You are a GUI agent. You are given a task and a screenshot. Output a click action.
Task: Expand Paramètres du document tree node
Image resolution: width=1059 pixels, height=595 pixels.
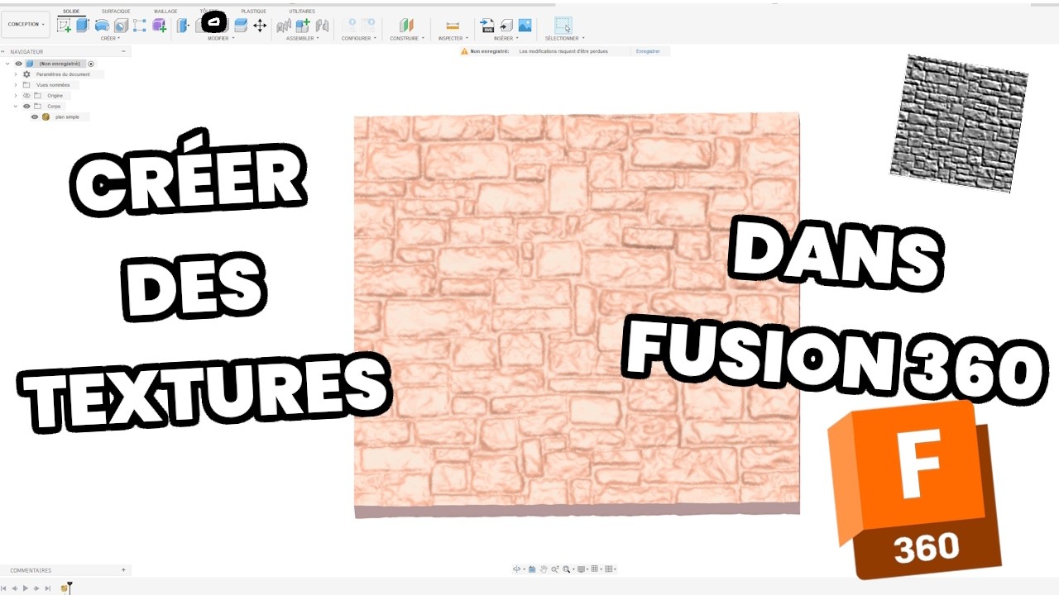click(x=15, y=74)
